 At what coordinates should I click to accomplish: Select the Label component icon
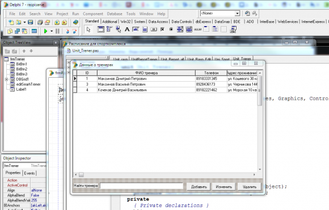tap(127, 30)
